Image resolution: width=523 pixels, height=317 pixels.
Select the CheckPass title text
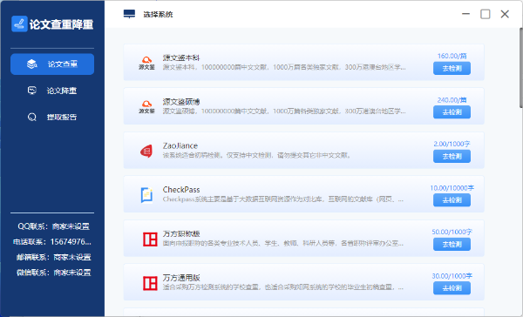[x=181, y=190]
